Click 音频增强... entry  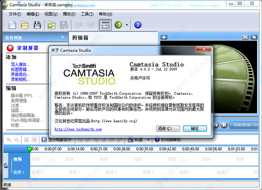[21, 100]
